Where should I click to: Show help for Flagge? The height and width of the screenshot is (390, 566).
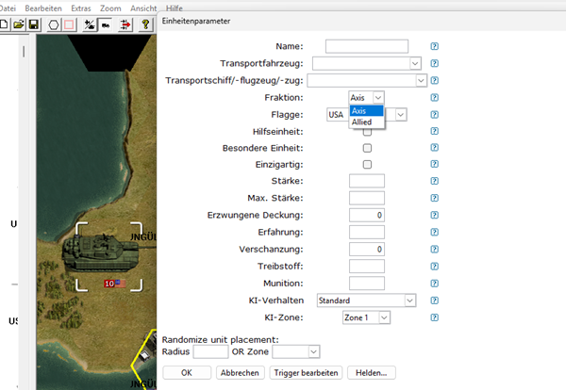(434, 115)
